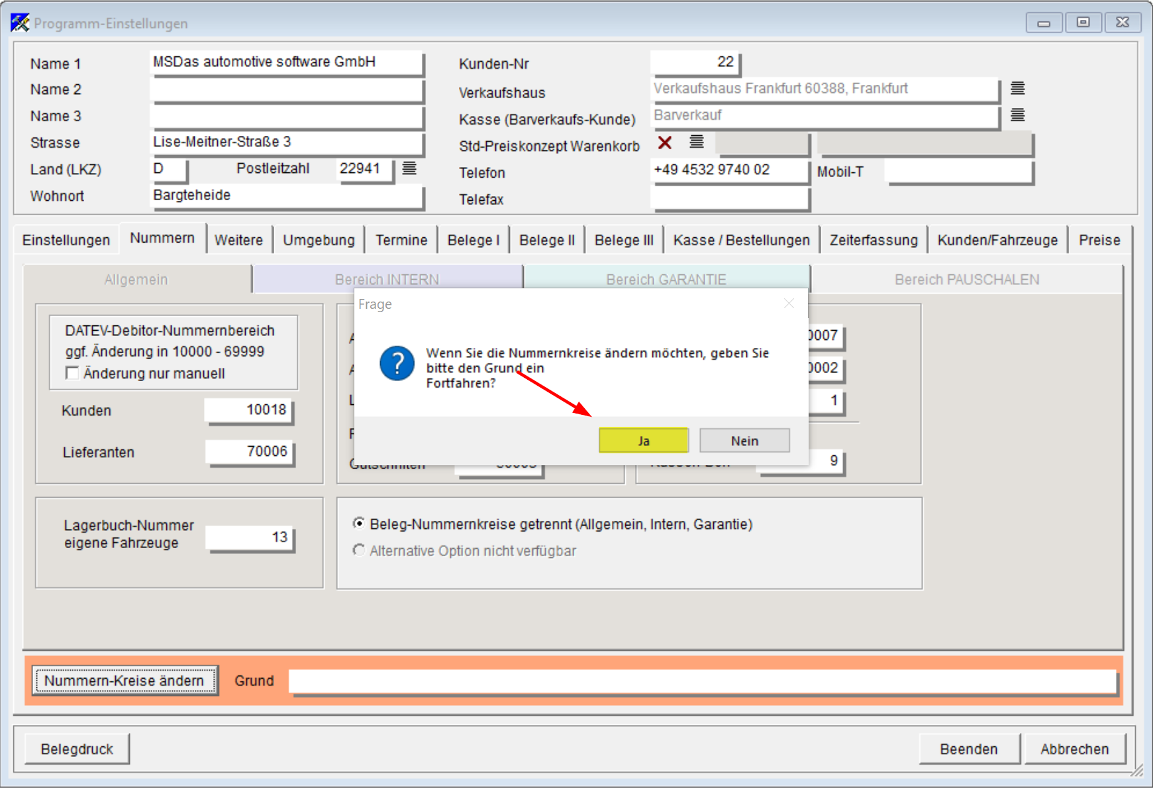The width and height of the screenshot is (1153, 788).
Task: Click the Lieferanten number field 70006
Action: 249,452
